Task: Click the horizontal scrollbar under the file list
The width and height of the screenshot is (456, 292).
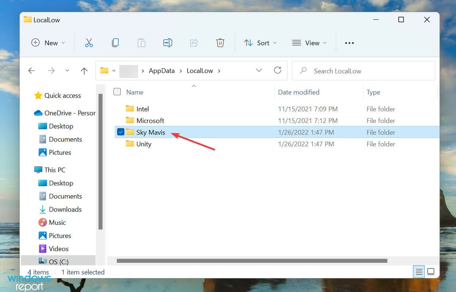Action: pyautogui.click(x=252, y=261)
